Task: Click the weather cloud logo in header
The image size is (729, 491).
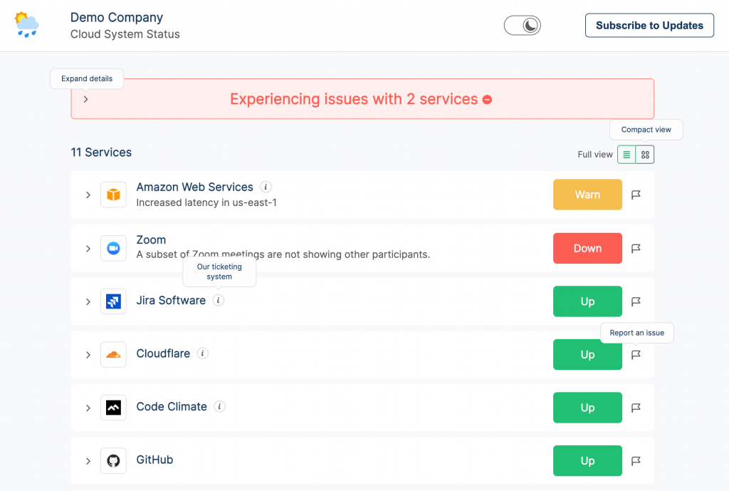Action: coord(26,25)
